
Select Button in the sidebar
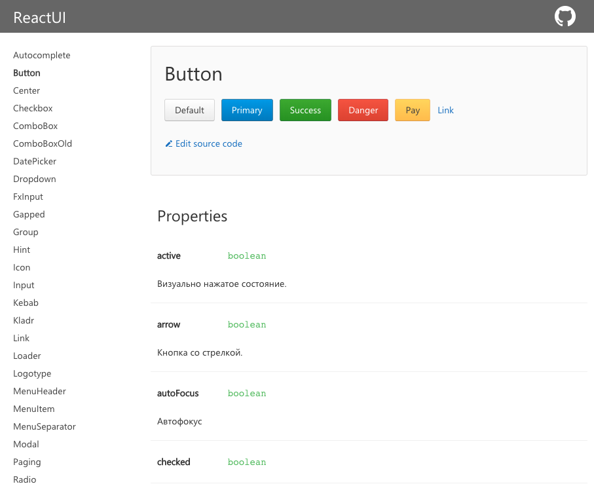26,73
